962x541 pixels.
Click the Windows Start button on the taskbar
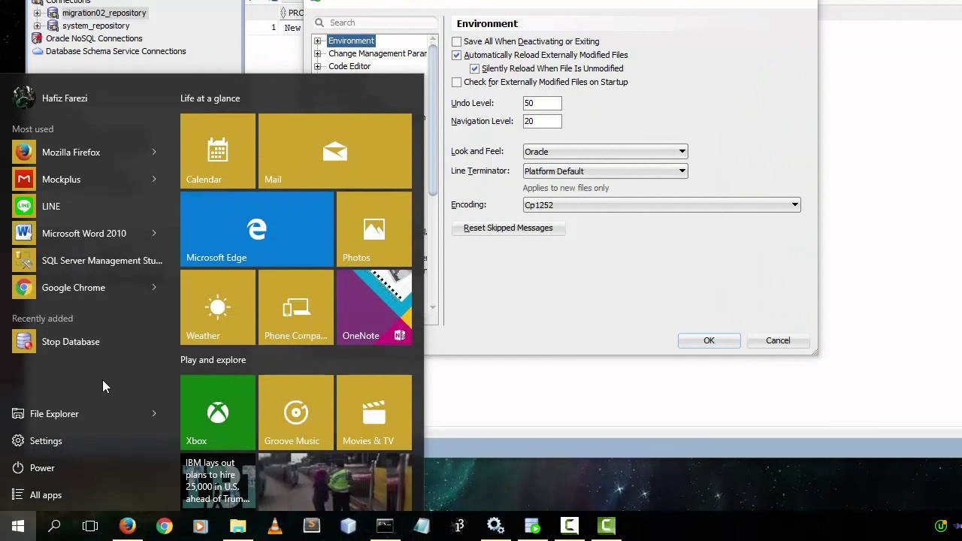pyautogui.click(x=18, y=526)
